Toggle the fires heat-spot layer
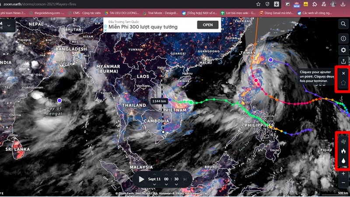This screenshot has width=350, height=197. [343, 151]
